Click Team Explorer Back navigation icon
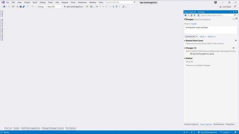The height and width of the screenshot is (134, 239). pyautogui.click(x=186, y=15)
